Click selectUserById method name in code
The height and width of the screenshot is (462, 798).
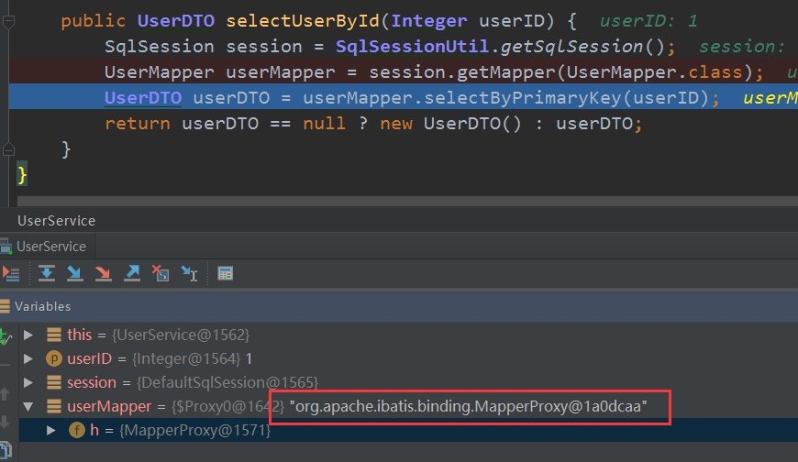pos(303,21)
